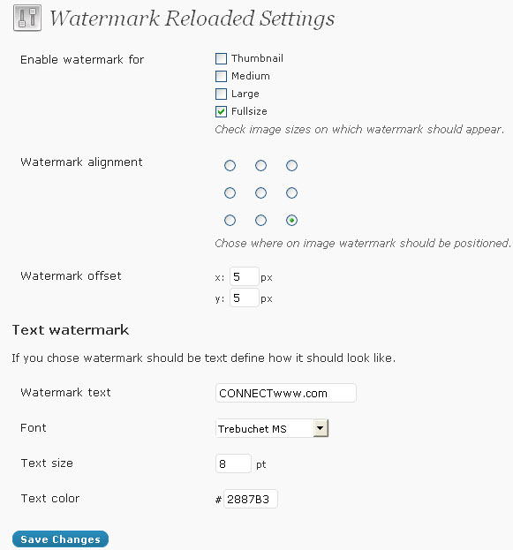
Task: Uncheck the Fullsize checkbox
Action: pyautogui.click(x=221, y=111)
